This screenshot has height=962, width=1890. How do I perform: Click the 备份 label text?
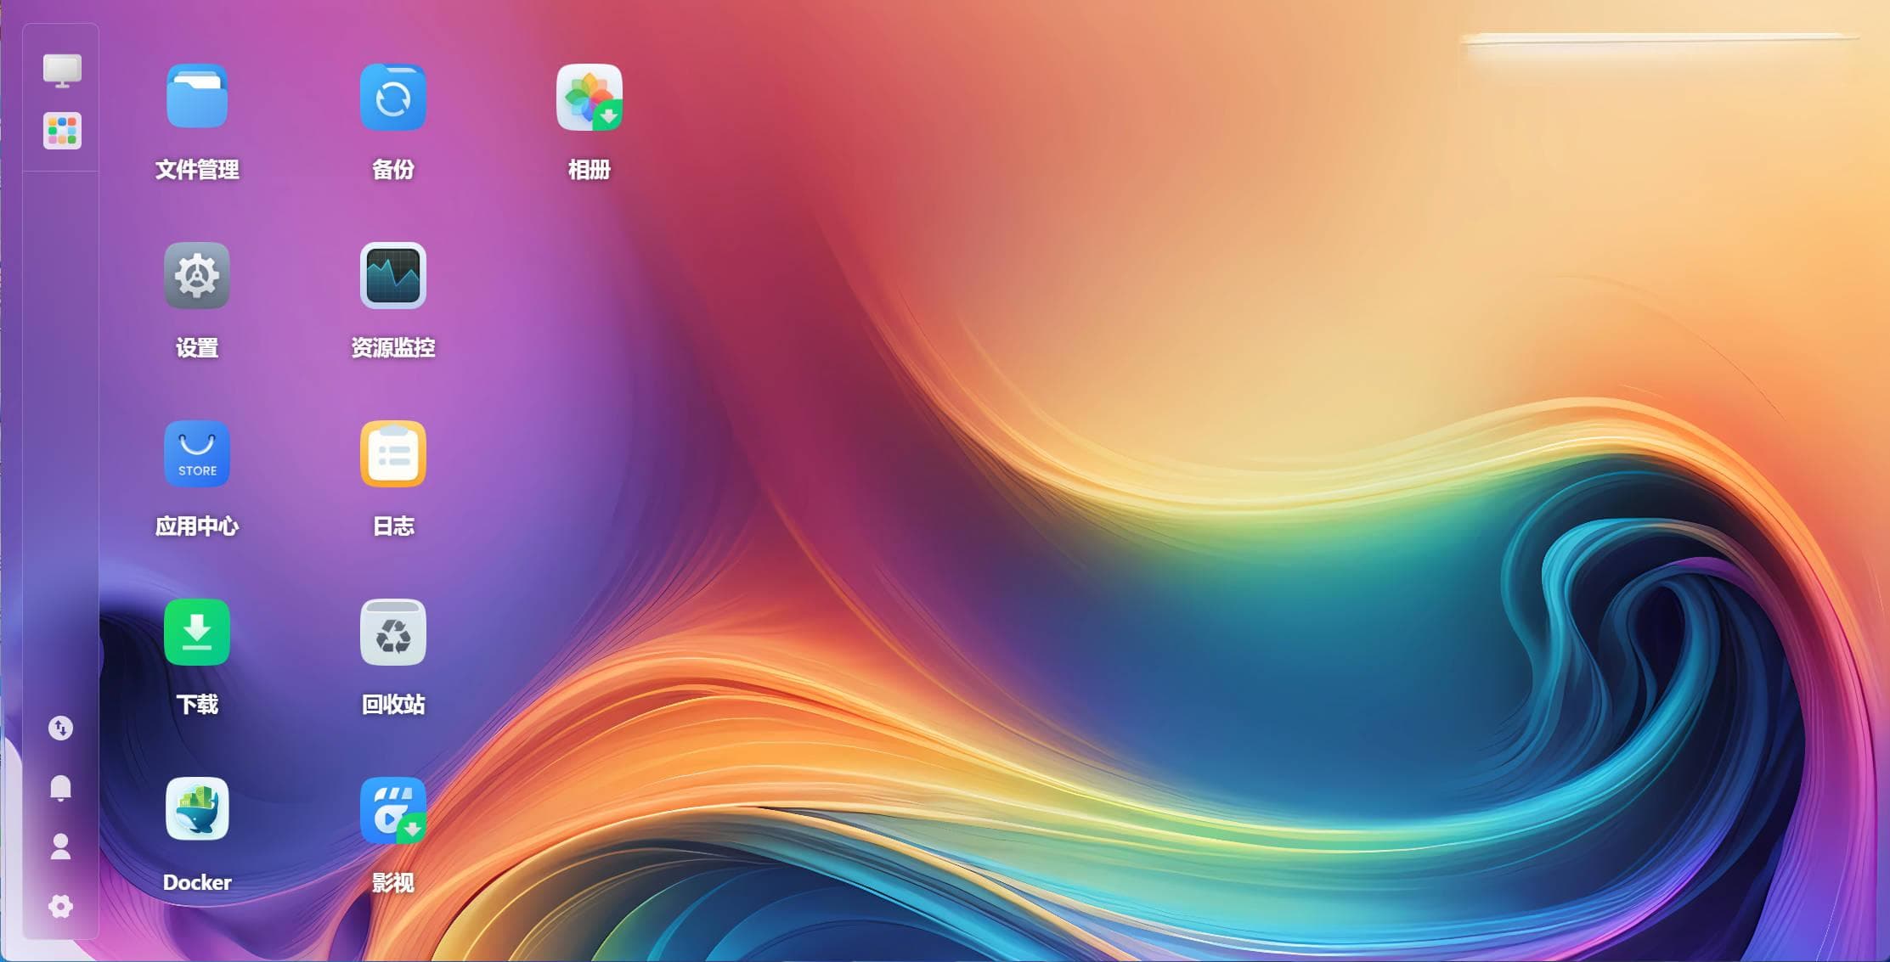(x=393, y=169)
